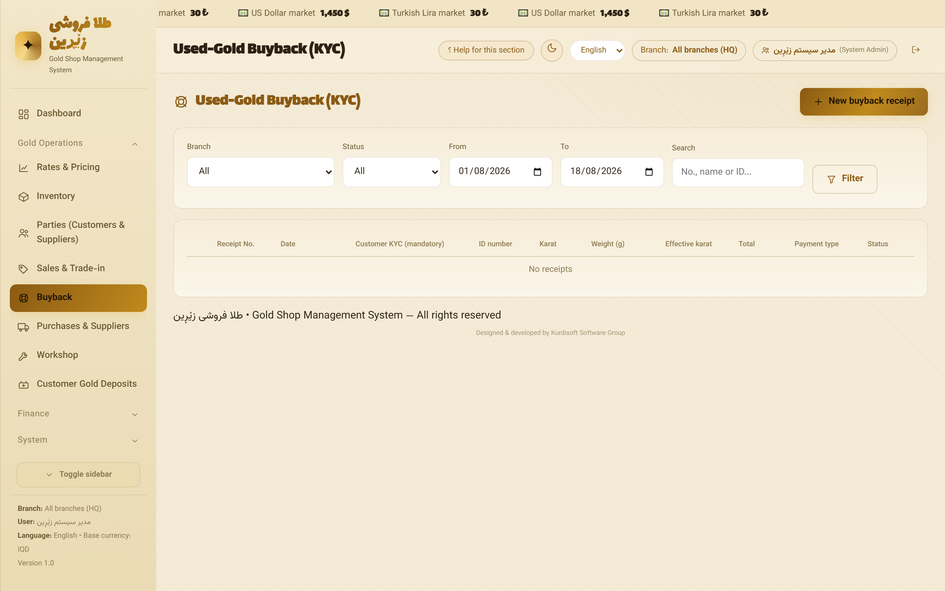Open Dashboard from the sidebar

click(x=78, y=114)
